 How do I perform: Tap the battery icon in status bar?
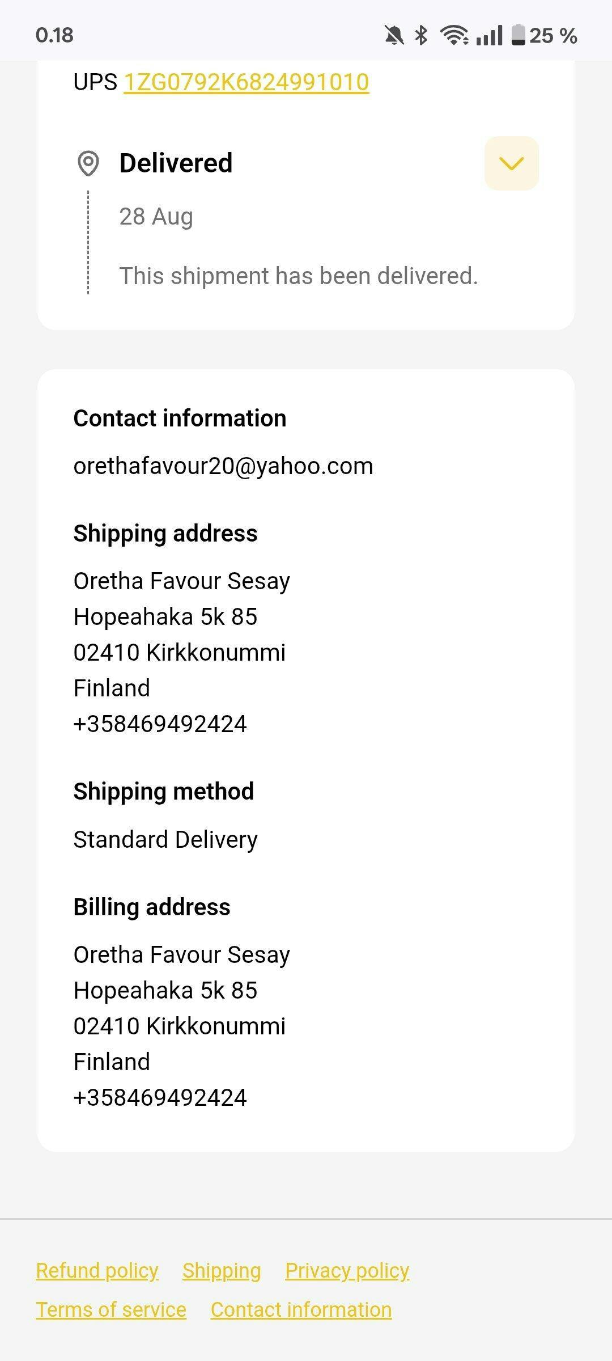[518, 35]
